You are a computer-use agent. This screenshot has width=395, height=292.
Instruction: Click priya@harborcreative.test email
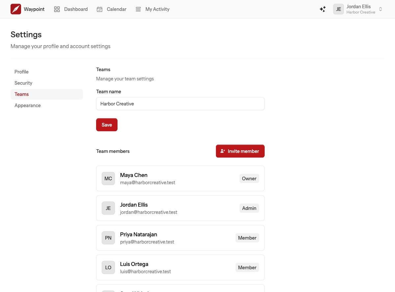tap(147, 242)
